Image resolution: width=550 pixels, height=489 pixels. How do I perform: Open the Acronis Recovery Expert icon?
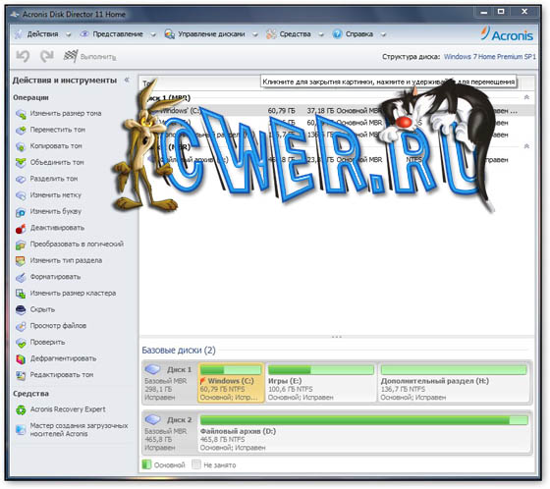pos(21,409)
